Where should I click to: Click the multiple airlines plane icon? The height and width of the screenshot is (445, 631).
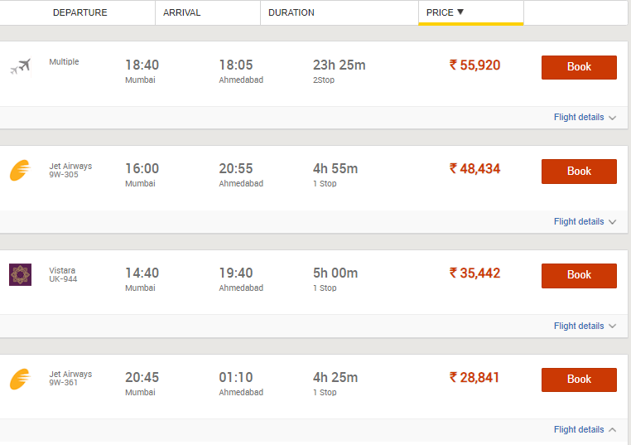[x=20, y=66]
